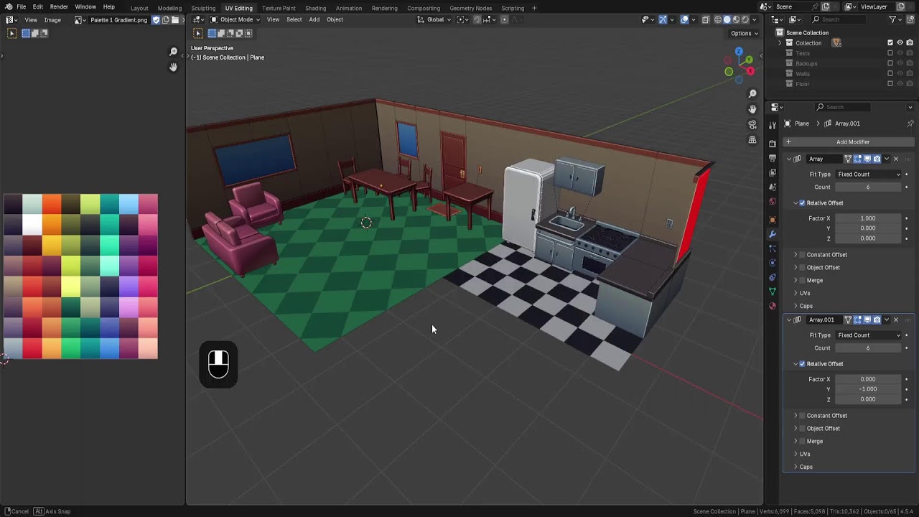The image size is (919, 517).
Task: Click the Blender logo menu icon
Action: 8,6
